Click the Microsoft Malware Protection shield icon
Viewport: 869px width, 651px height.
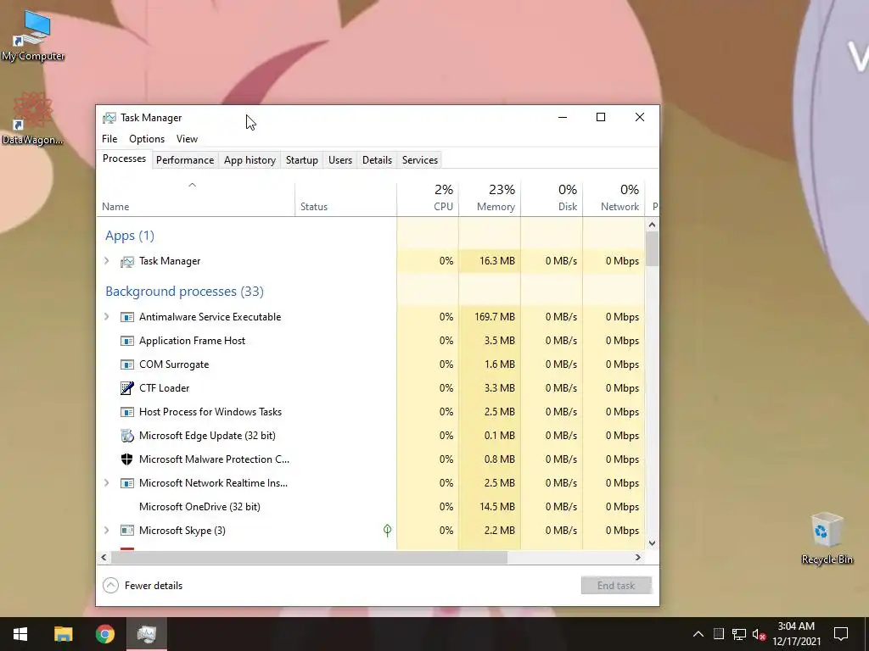pos(127,459)
